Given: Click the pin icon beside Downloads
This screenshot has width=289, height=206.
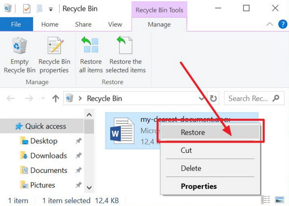Looking at the screenshot, I should pyautogui.click(x=79, y=156).
